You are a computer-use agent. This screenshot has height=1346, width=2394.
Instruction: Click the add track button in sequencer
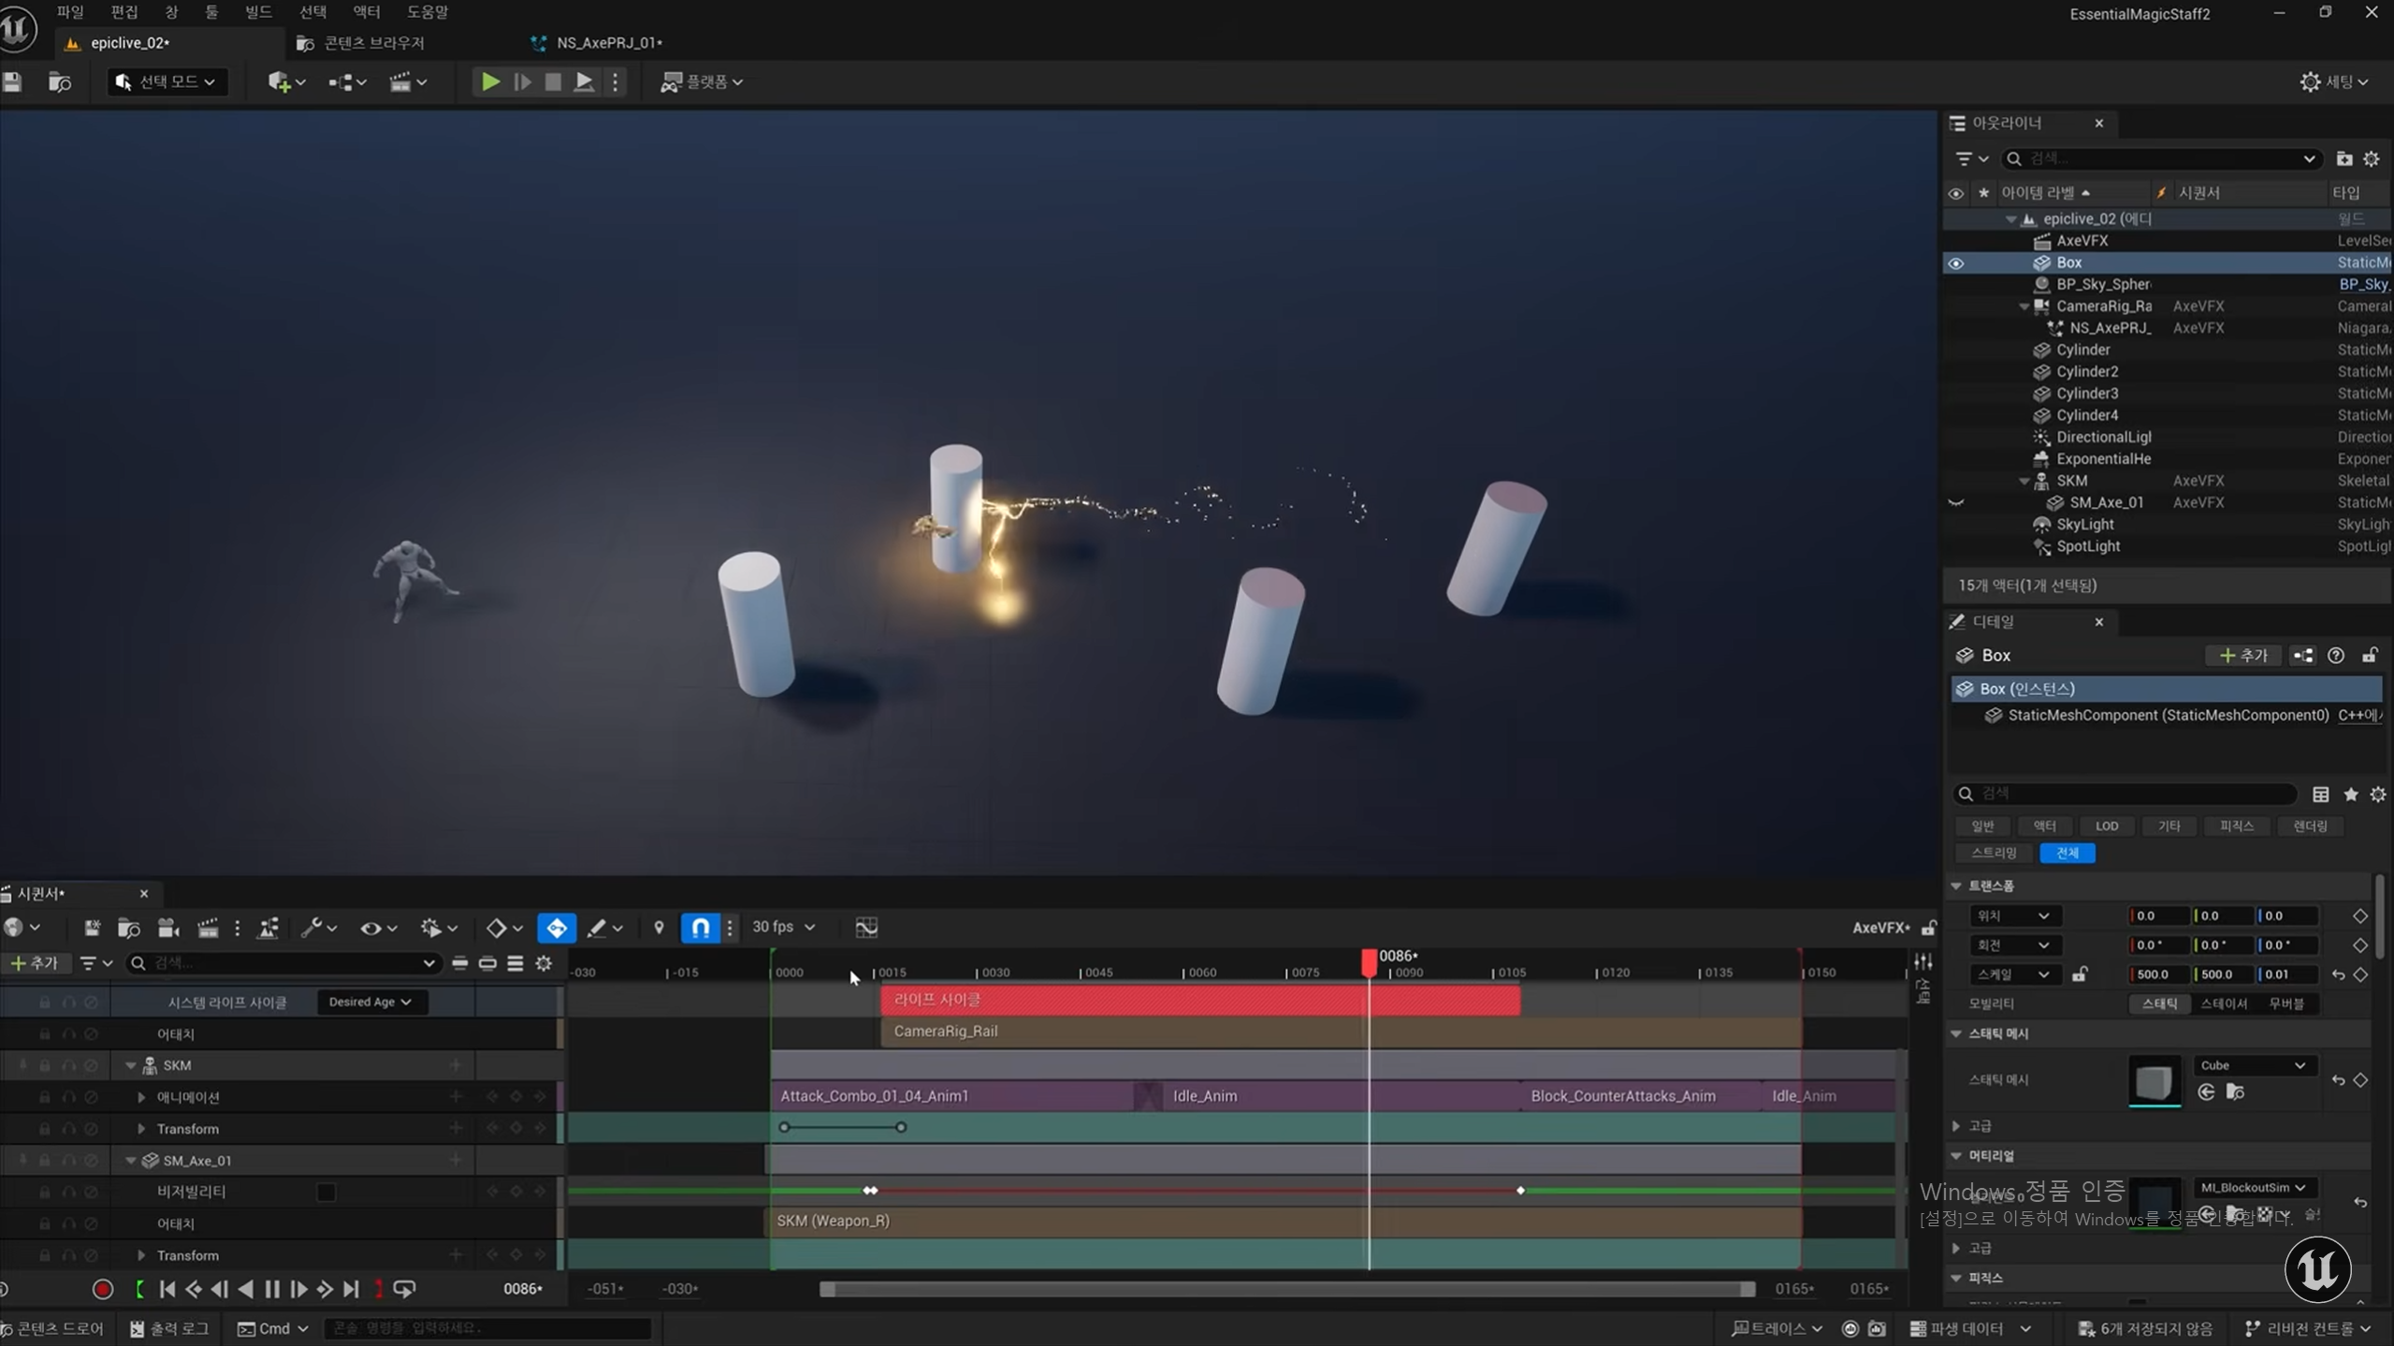tap(35, 962)
